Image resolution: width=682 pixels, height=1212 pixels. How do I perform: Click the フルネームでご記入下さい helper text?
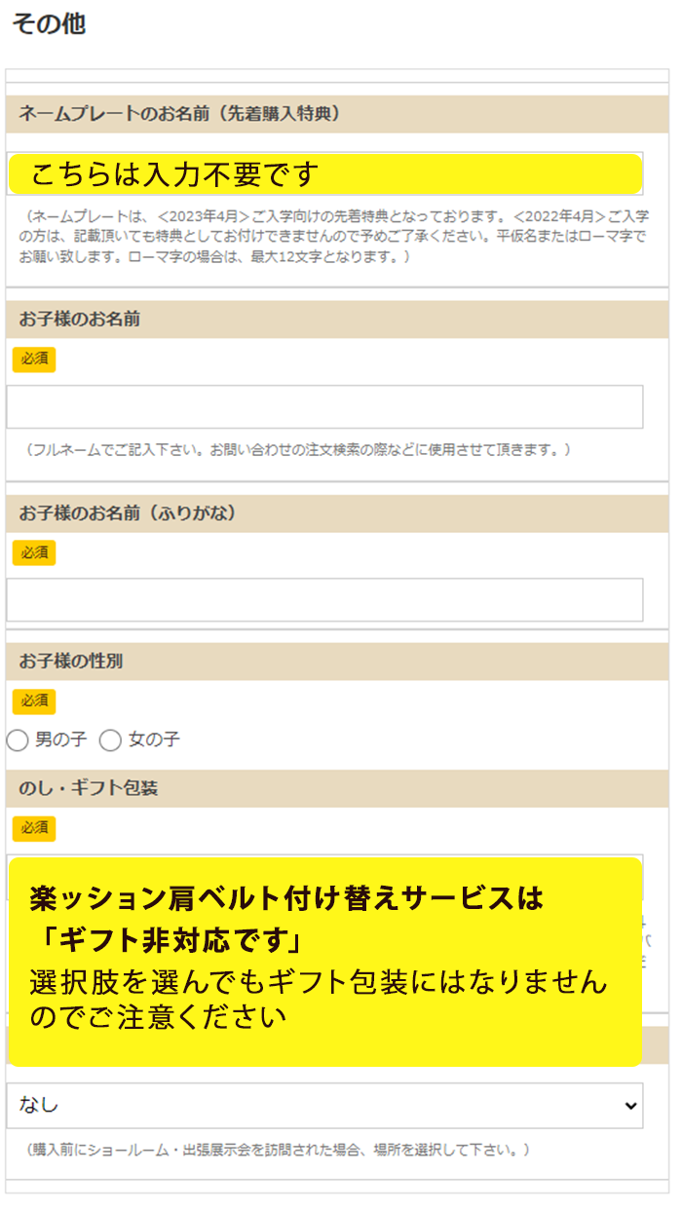click(297, 450)
